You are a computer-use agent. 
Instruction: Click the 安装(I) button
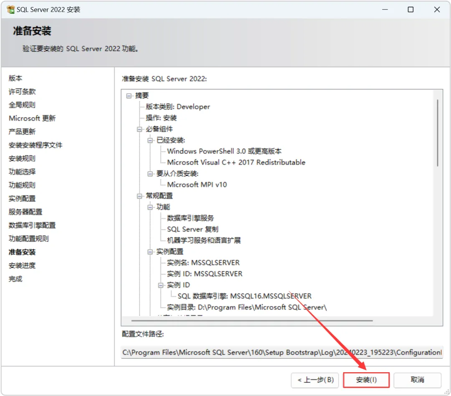pyautogui.click(x=366, y=380)
